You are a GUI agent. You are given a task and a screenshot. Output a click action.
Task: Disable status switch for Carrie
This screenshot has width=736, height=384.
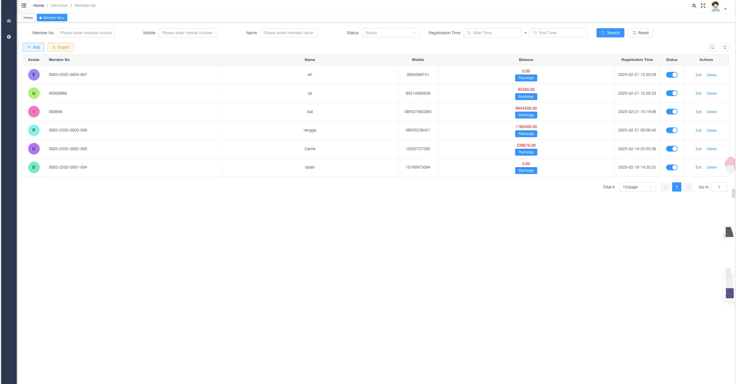point(672,149)
